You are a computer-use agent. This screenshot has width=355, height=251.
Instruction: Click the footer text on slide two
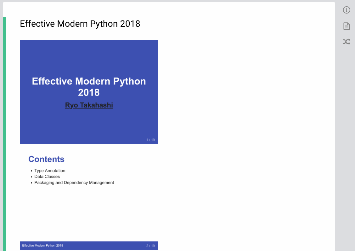(42, 246)
